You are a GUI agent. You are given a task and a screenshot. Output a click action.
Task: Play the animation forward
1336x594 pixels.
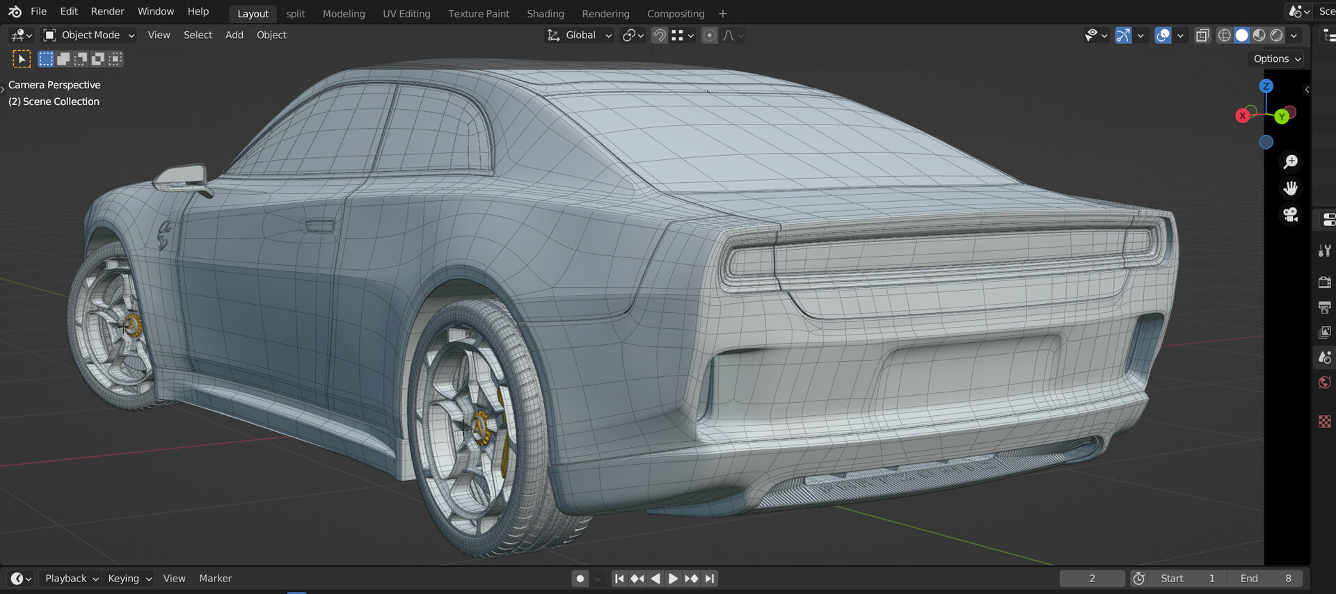click(673, 579)
